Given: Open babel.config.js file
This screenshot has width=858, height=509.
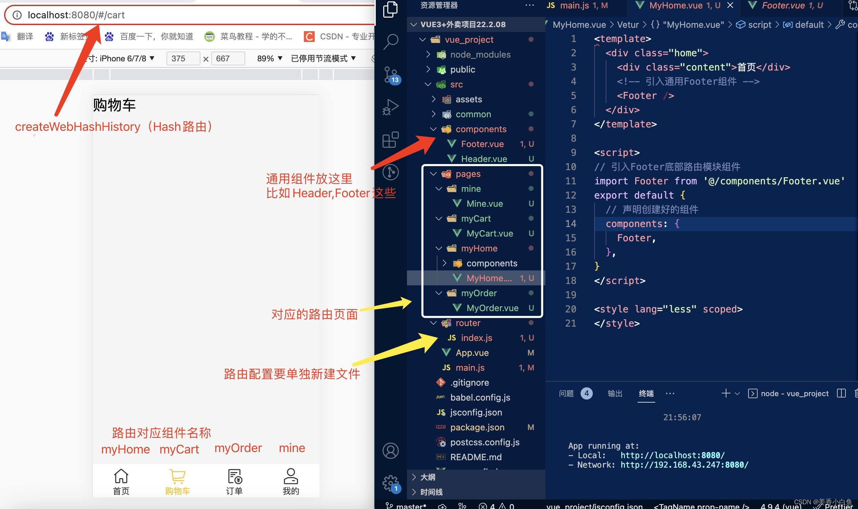Looking at the screenshot, I should click(476, 398).
